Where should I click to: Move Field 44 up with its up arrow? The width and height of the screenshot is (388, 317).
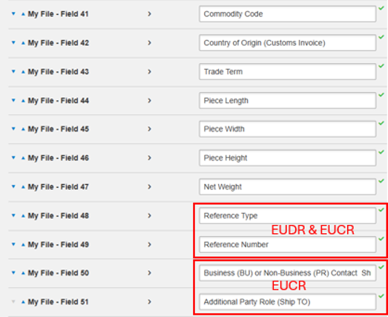23,101
